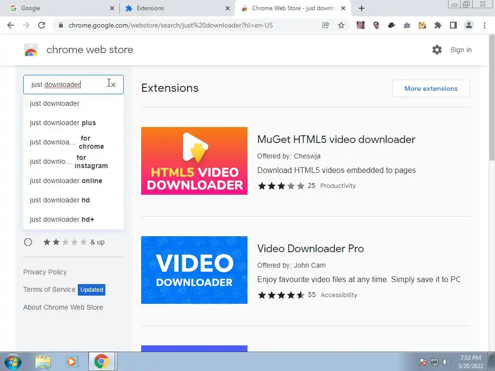Bookmark this page with the star icon
Image resolution: width=495 pixels, height=371 pixels.
341,25
